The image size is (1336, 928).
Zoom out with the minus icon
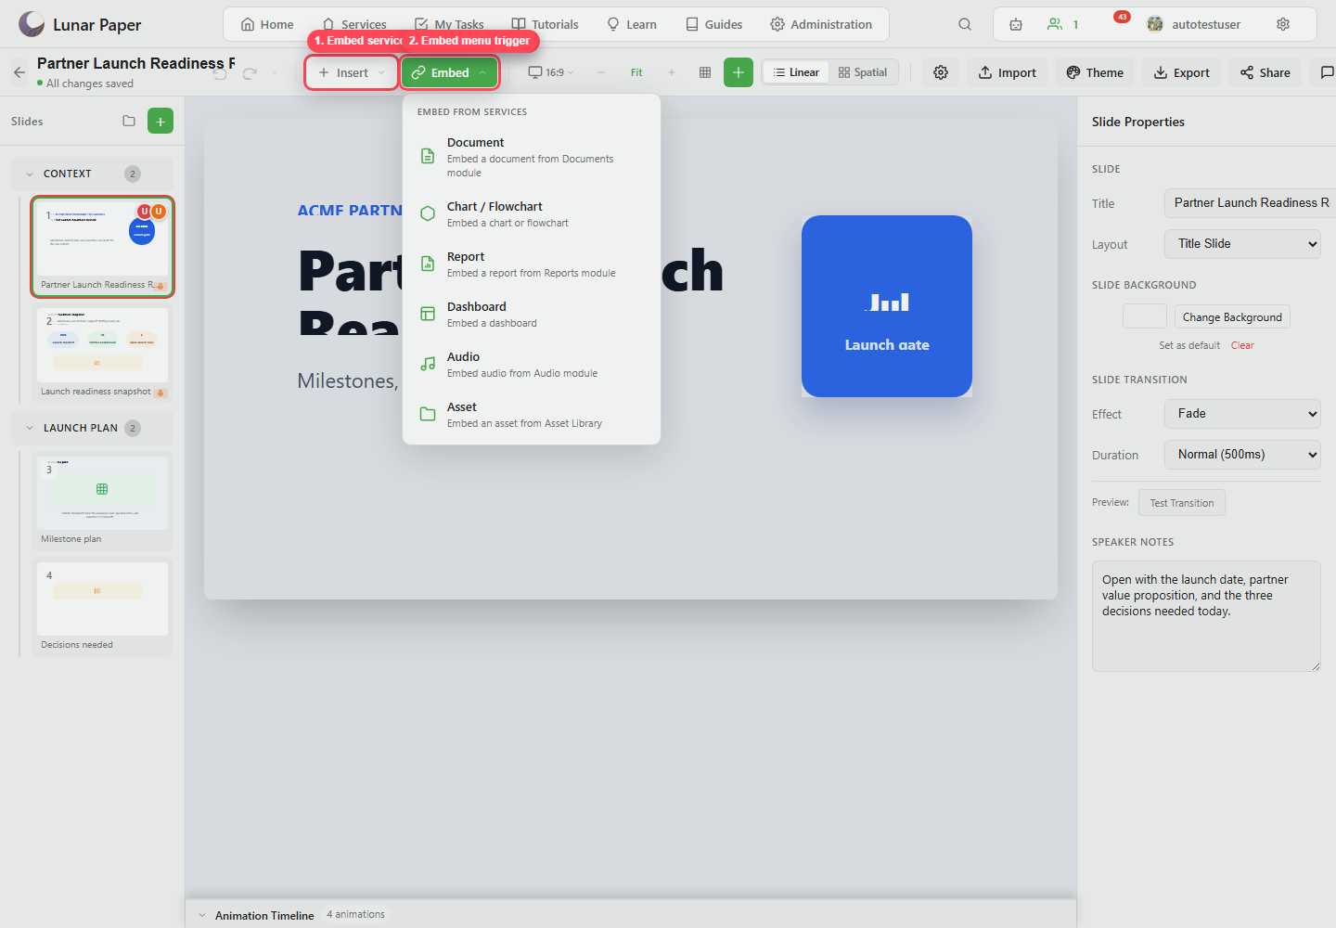(x=601, y=72)
